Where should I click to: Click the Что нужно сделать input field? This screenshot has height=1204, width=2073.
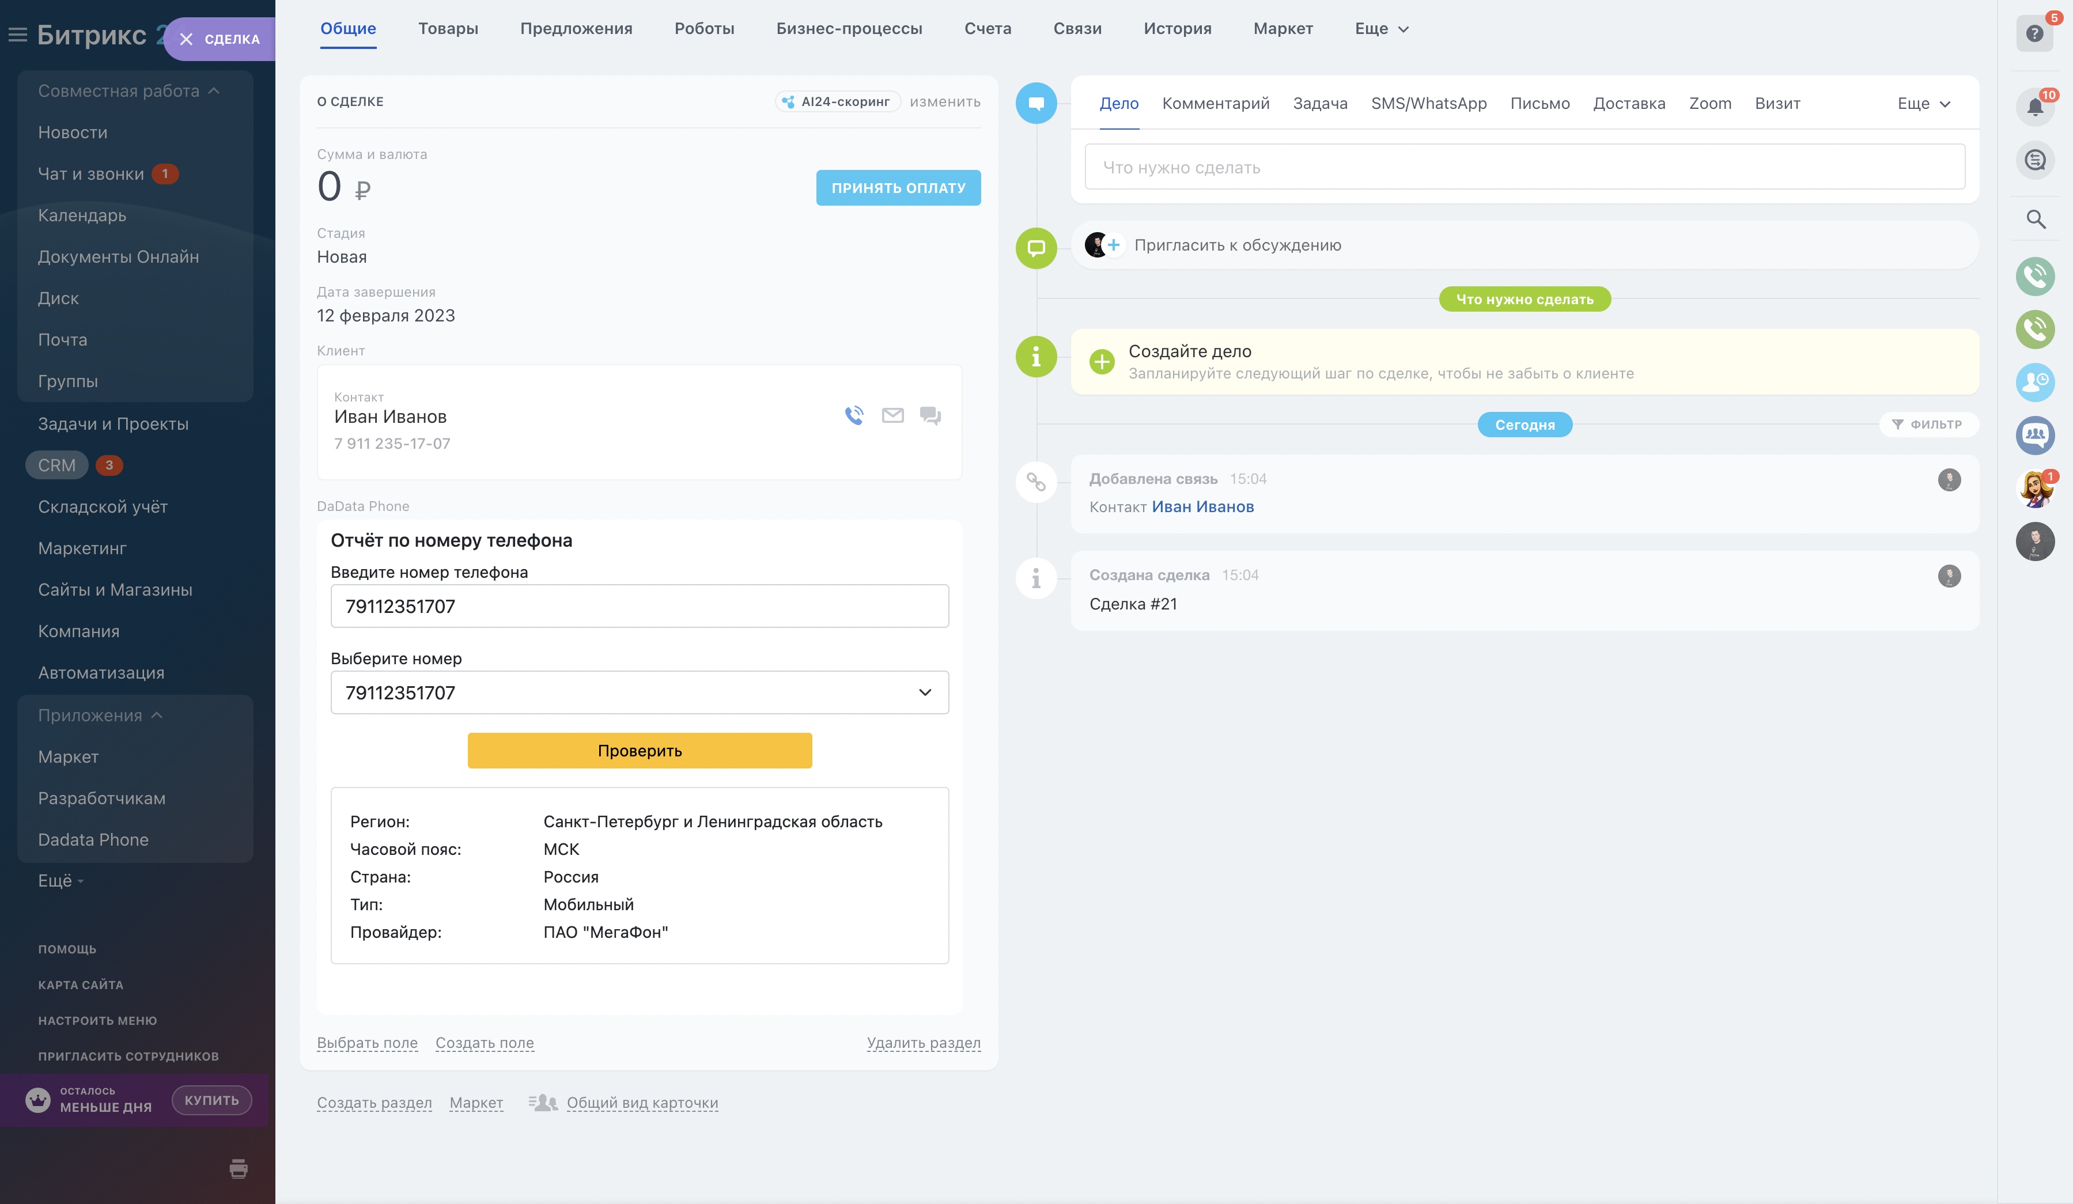coord(1525,167)
